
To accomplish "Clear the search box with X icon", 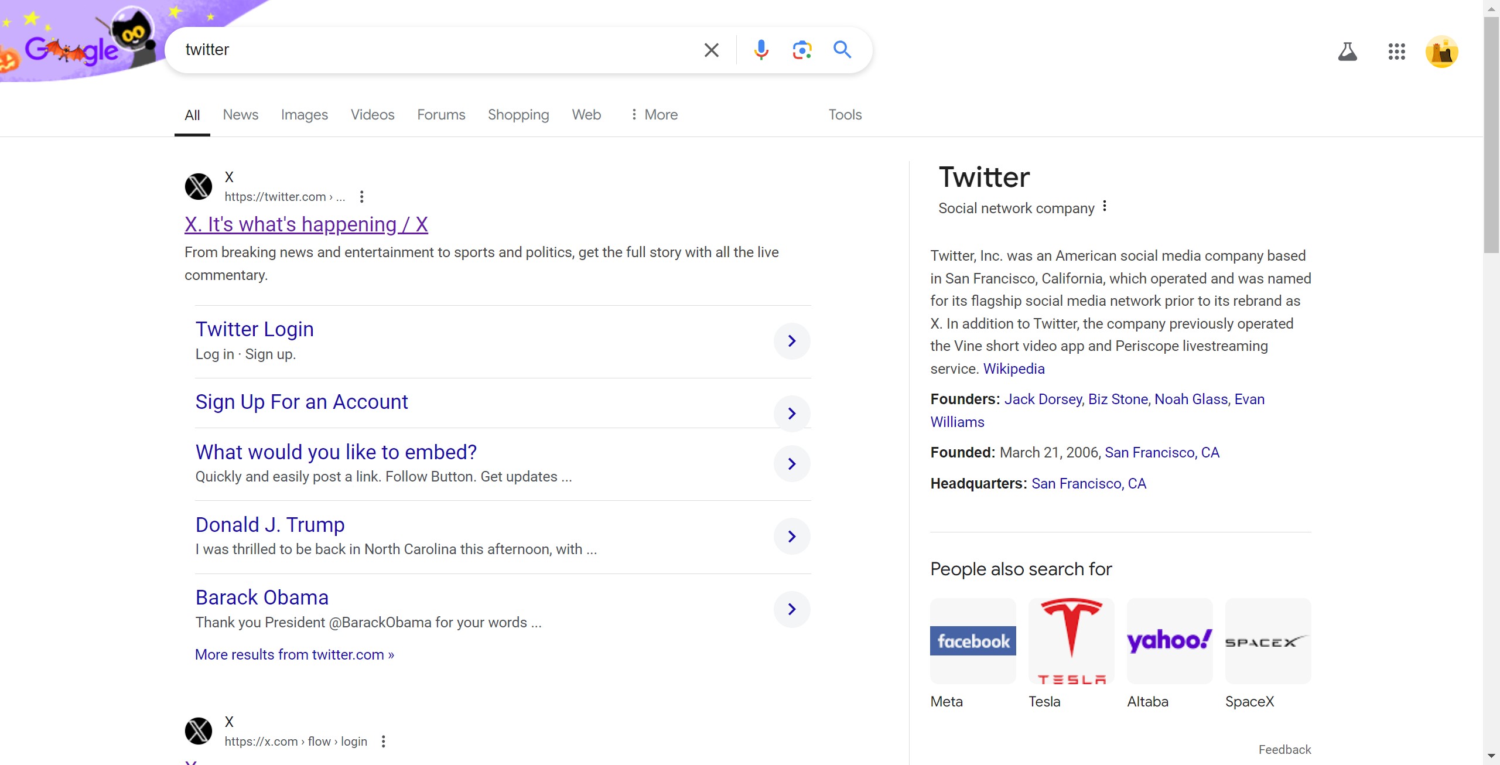I will [x=711, y=50].
